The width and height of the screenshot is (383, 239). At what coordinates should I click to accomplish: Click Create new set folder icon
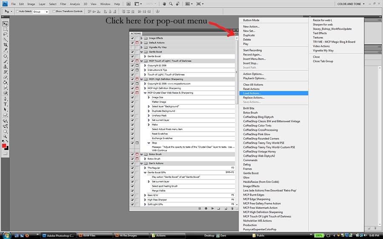219,208
